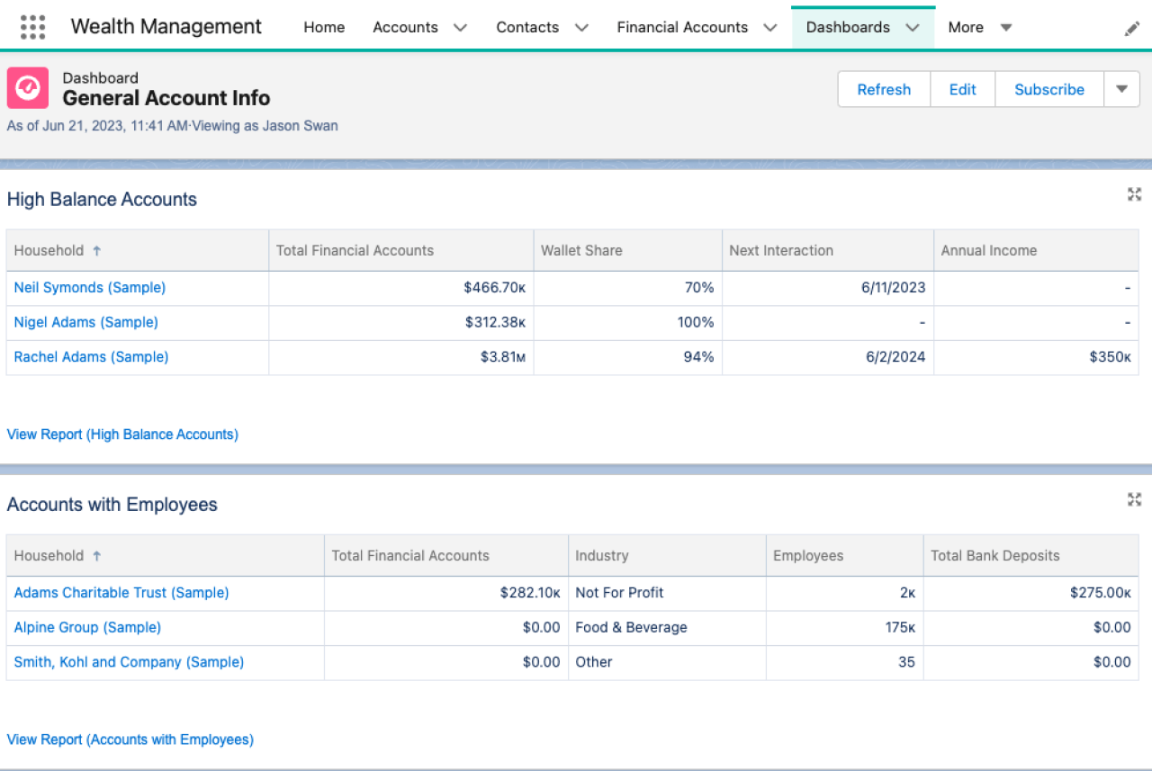Open the Dashboards tab dropdown chevron
The width and height of the screenshot is (1152, 771).
tap(913, 28)
